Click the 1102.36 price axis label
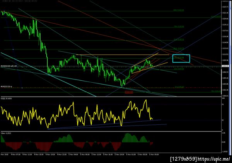This screenshot has width=232, height=163. click(225, 90)
